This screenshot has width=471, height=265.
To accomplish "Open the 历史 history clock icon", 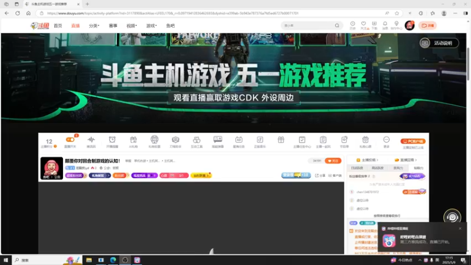I will click(x=352, y=24).
